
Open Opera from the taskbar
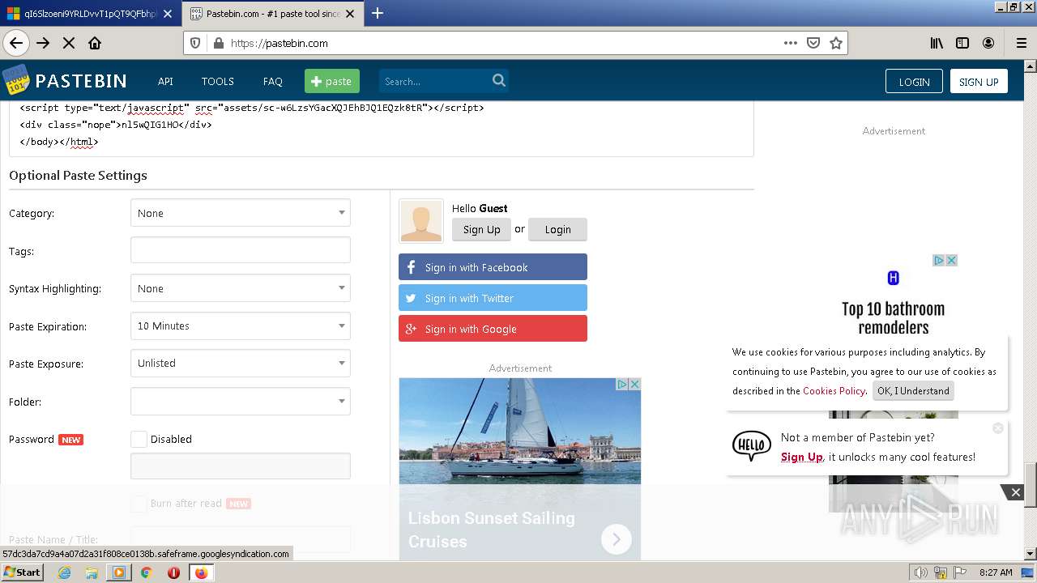[x=173, y=572]
